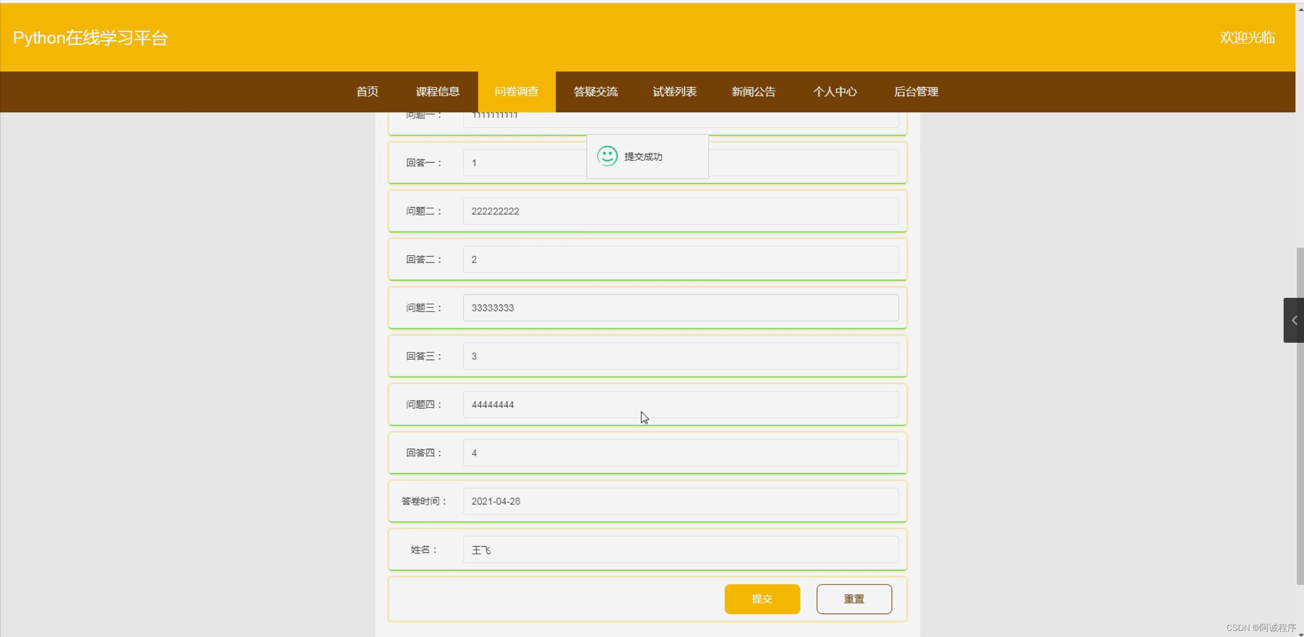The width and height of the screenshot is (1304, 637).
Task: Focus the 回答一 answer input field
Action: [525, 163]
